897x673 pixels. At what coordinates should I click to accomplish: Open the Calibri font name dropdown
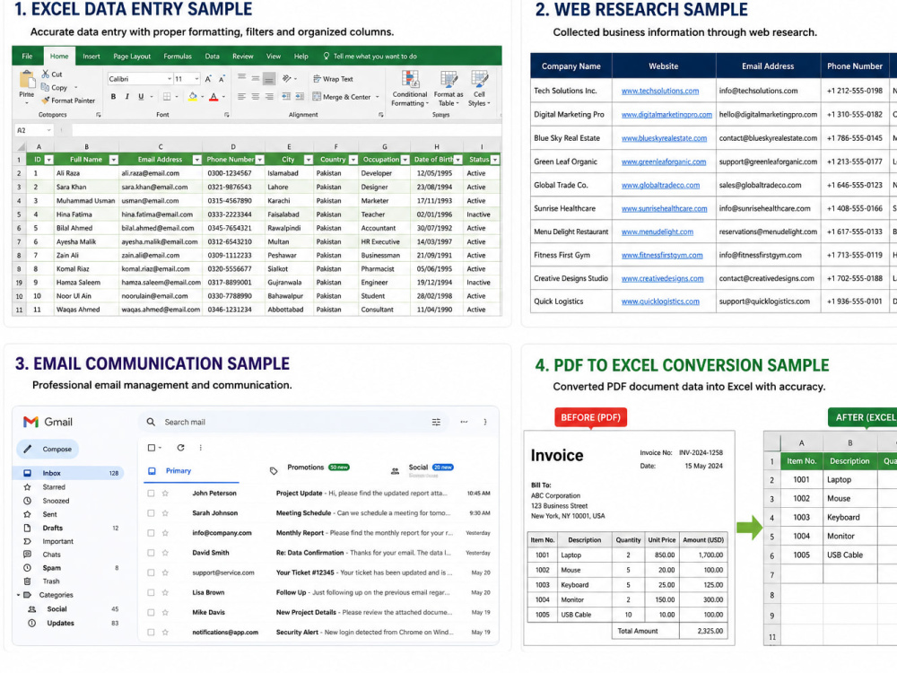click(170, 79)
